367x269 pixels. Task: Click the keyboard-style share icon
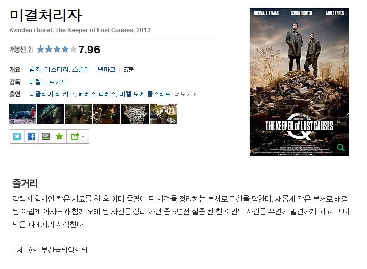[45, 136]
